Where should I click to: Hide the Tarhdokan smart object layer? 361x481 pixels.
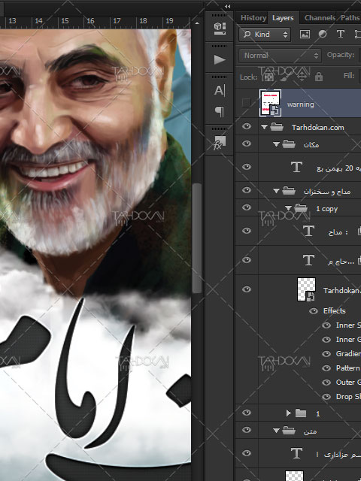[247, 289]
